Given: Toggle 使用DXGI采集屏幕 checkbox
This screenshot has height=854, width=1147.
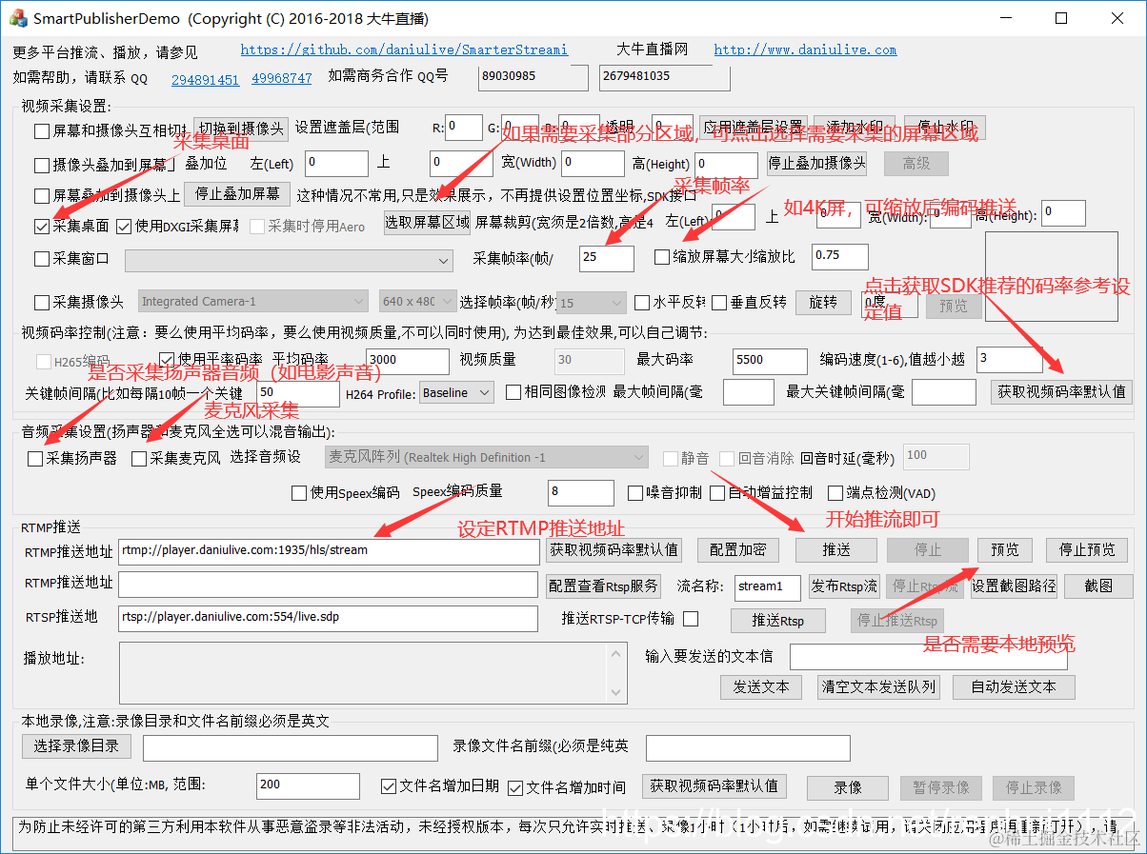Looking at the screenshot, I should pos(124,227).
